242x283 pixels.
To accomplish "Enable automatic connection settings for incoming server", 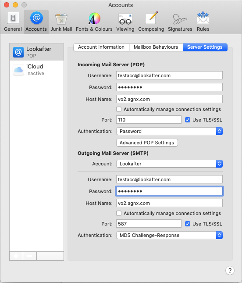I will point(119,109).
